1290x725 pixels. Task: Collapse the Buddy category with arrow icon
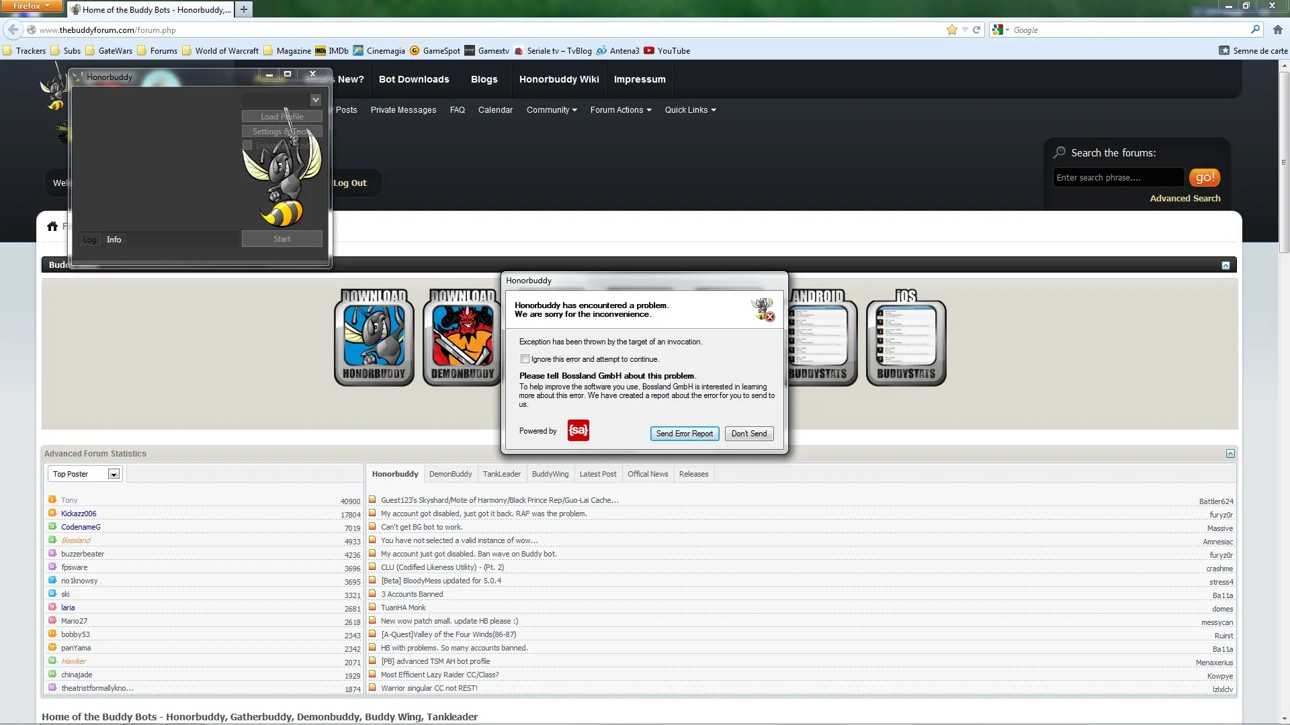click(1225, 265)
